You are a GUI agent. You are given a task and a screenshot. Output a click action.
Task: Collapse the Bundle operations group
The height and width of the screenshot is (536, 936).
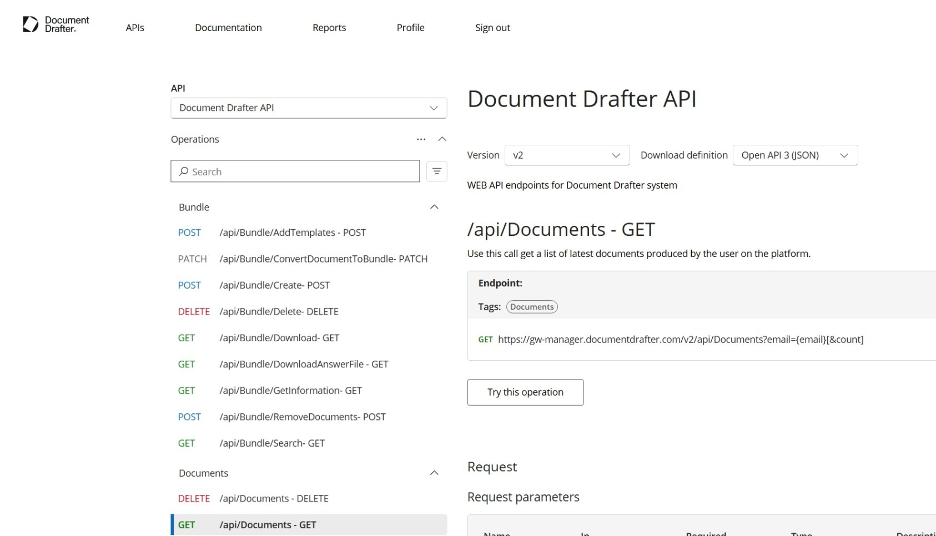point(434,207)
